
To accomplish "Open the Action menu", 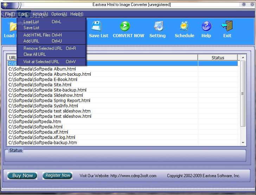I will tap(40, 14).
